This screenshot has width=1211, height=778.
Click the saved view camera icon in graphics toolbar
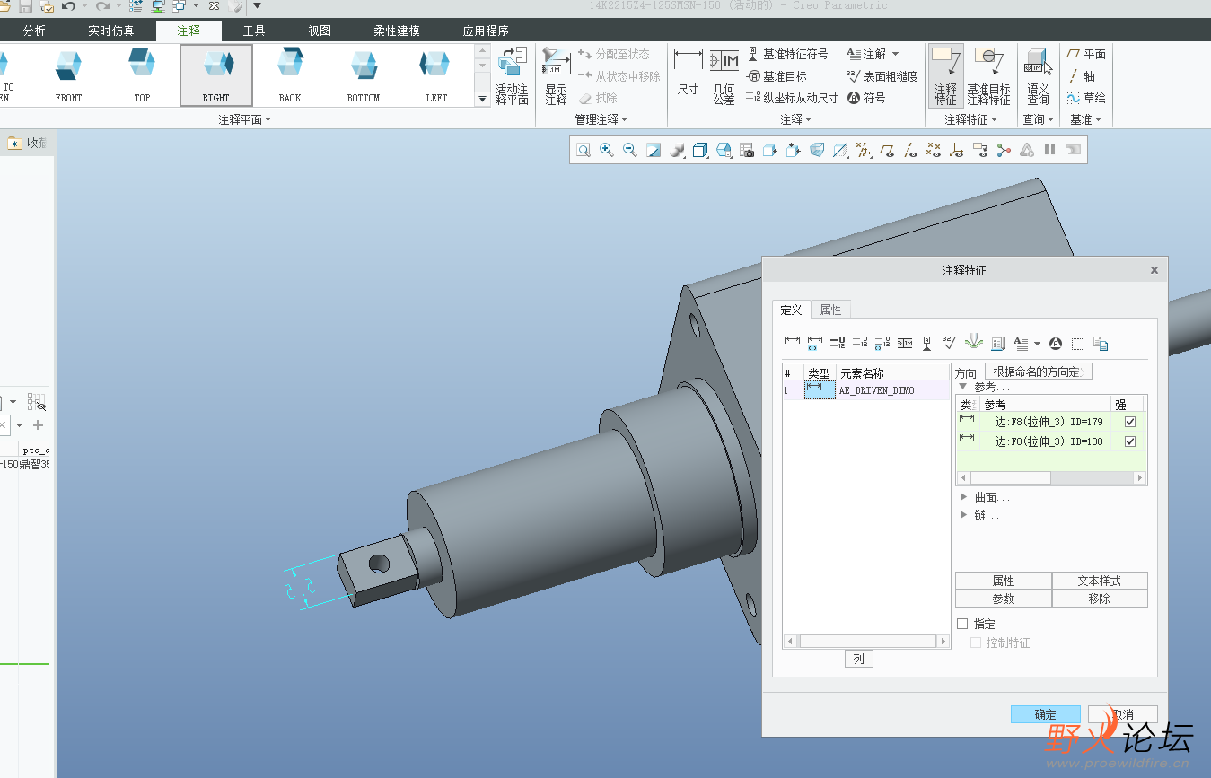coord(746,151)
